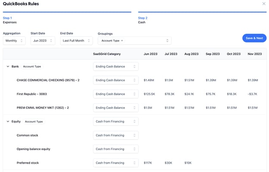269x172 pixels.
Task: Click the $18.3K First Republic Oct value
Action: pos(231,94)
